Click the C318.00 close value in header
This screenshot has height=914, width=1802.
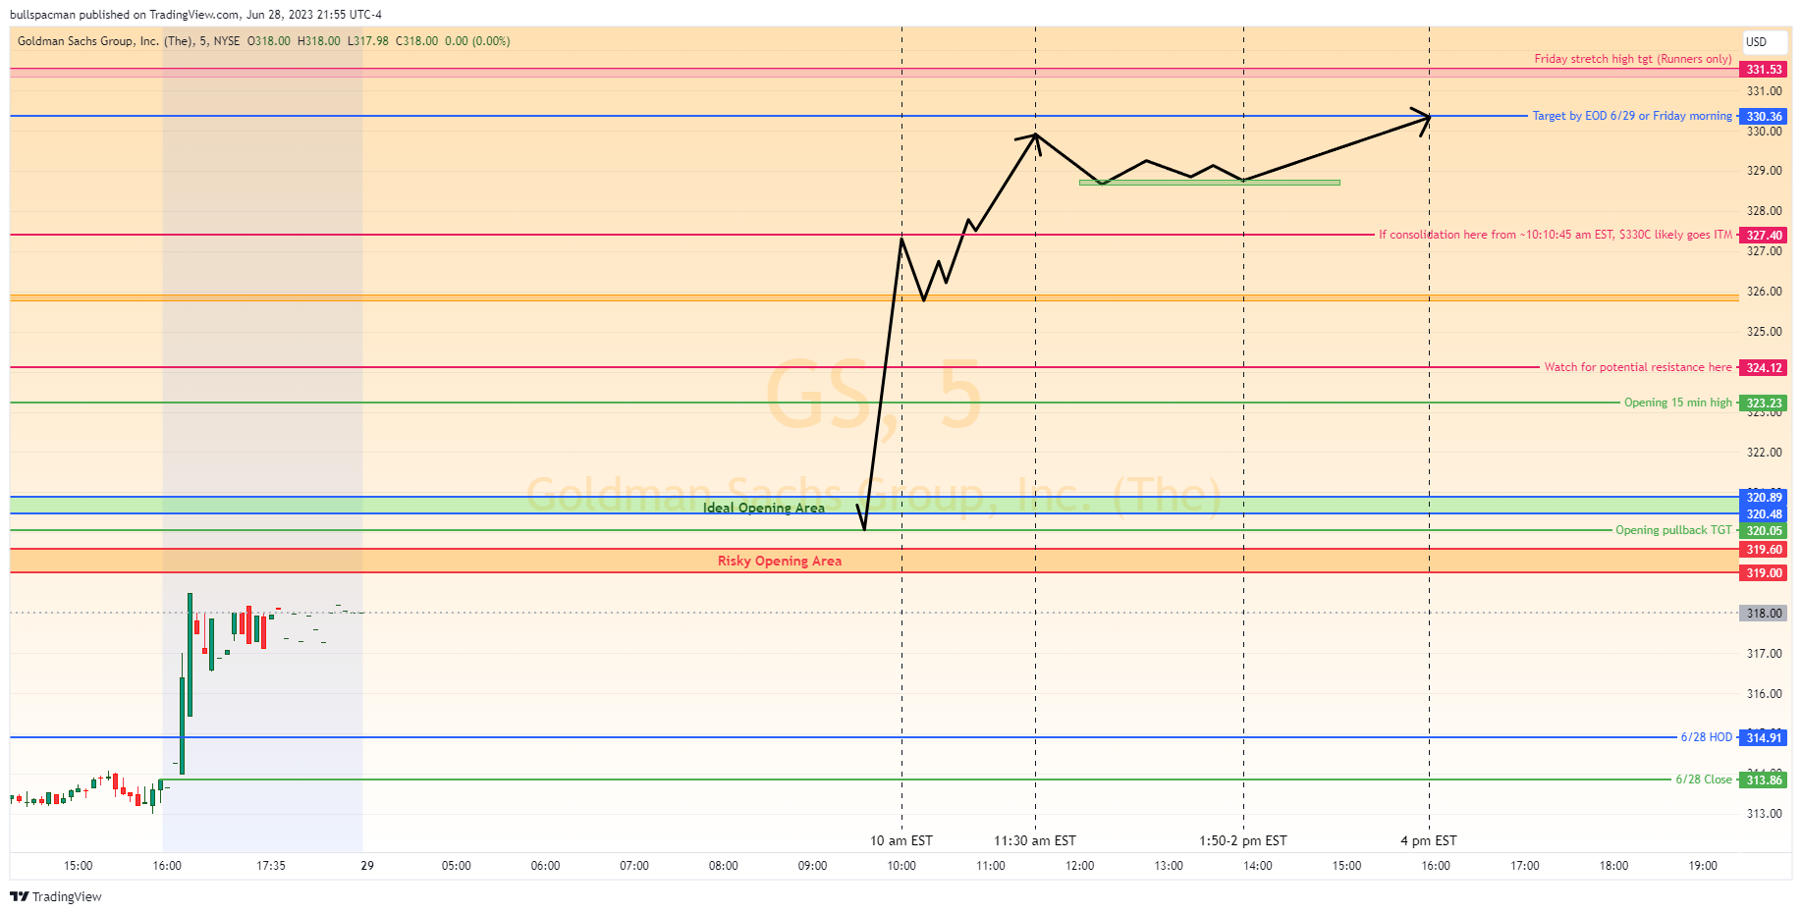pyautogui.click(x=416, y=41)
